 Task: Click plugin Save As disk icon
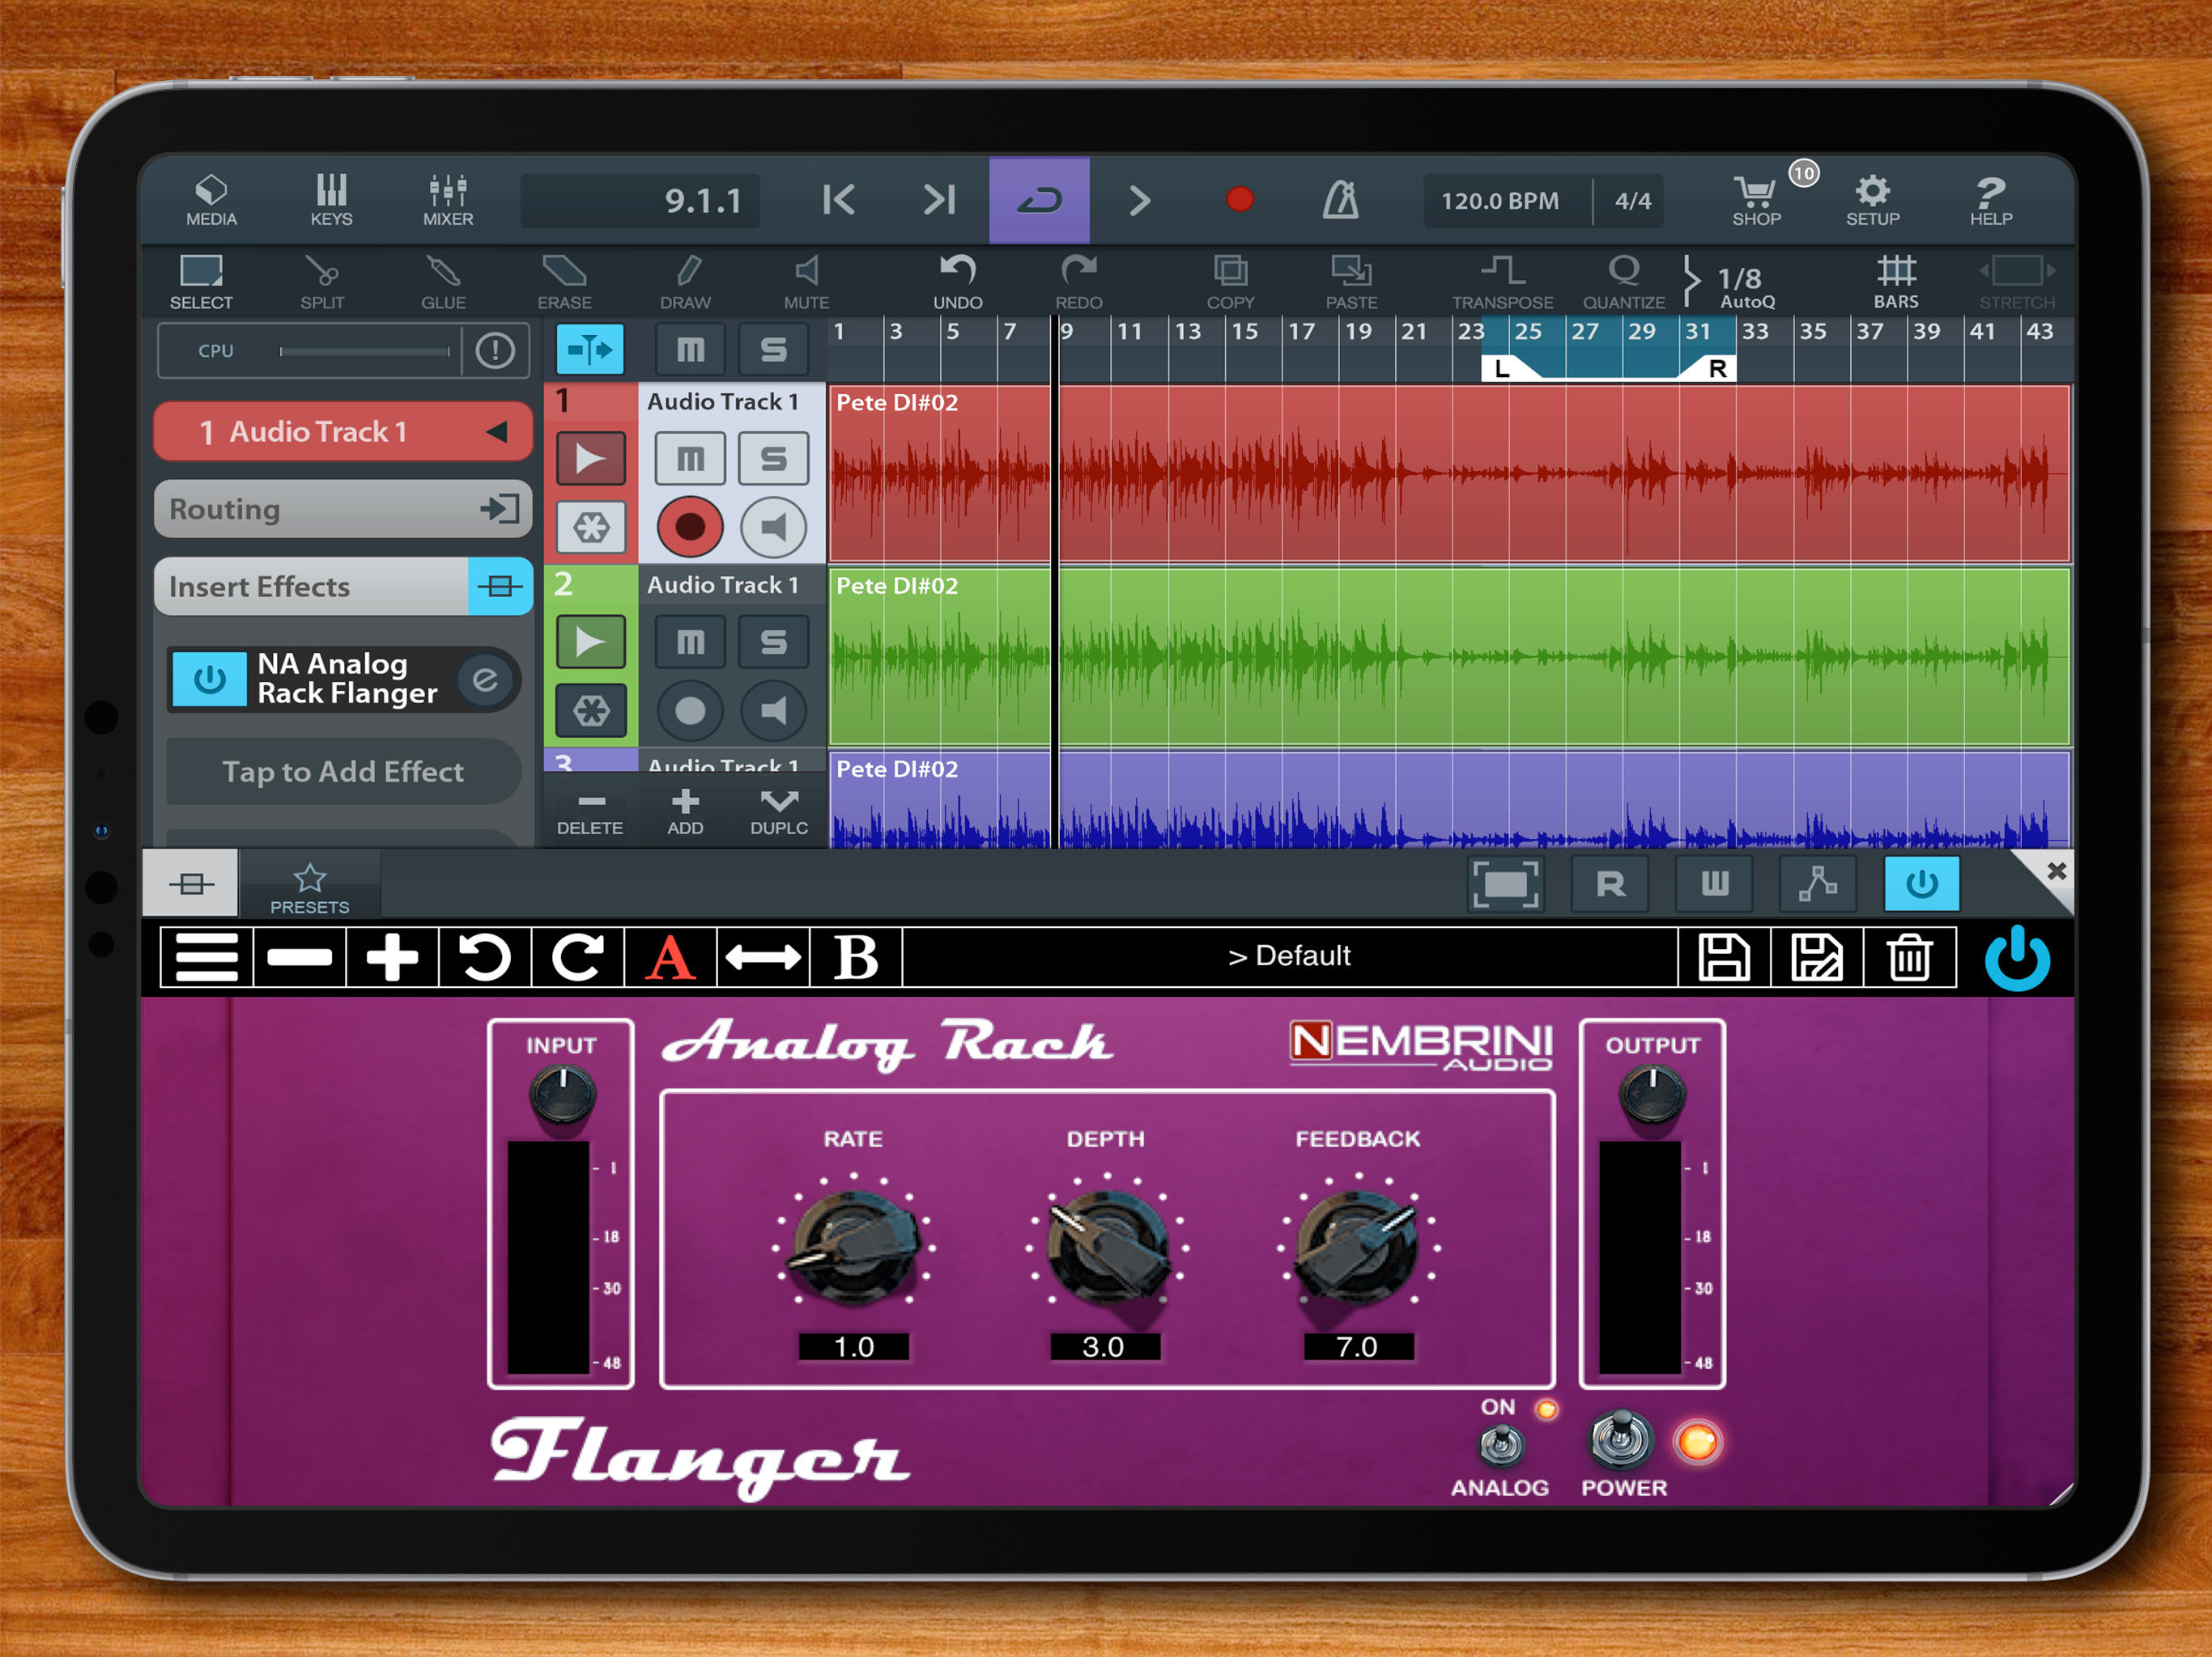pyautogui.click(x=1816, y=957)
